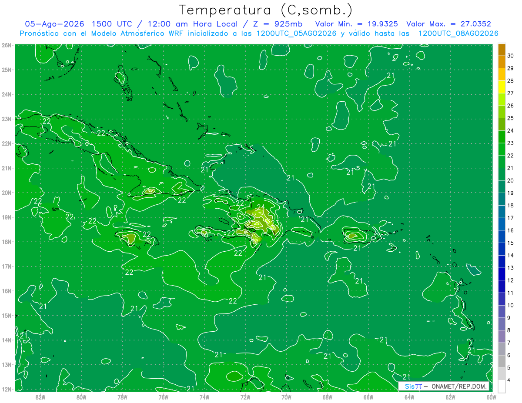Click the brown-orange legend swatch above 30
Image resolution: width=522 pixels, height=403 pixels.
[x=502, y=50]
